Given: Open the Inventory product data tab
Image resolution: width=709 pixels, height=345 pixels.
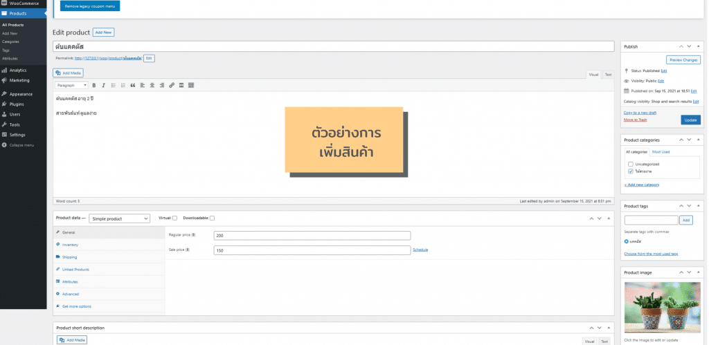Looking at the screenshot, I should [70, 245].
